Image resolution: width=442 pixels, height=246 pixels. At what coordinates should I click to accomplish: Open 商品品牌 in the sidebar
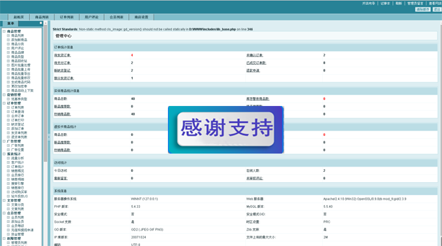(x=18, y=52)
